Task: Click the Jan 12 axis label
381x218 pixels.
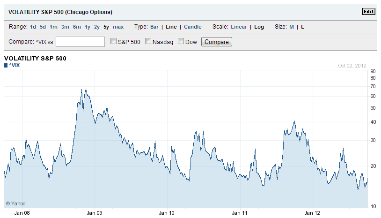Action: 312,213
